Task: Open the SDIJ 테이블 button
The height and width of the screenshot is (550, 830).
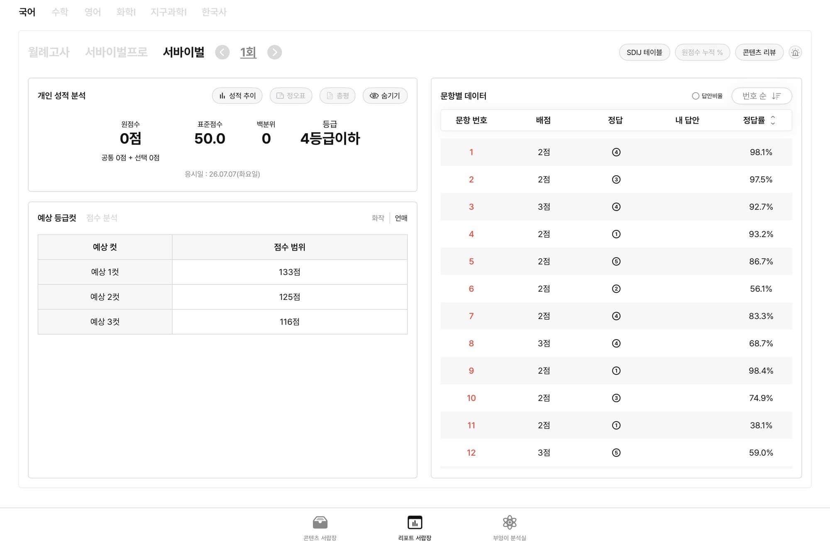Action: 644,52
